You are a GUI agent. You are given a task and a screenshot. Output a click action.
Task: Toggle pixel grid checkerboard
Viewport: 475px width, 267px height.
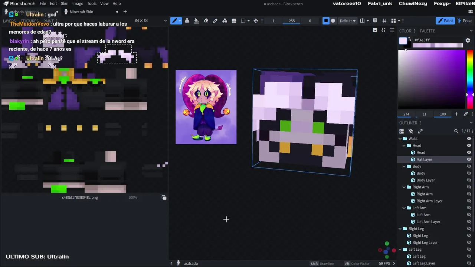click(x=375, y=21)
